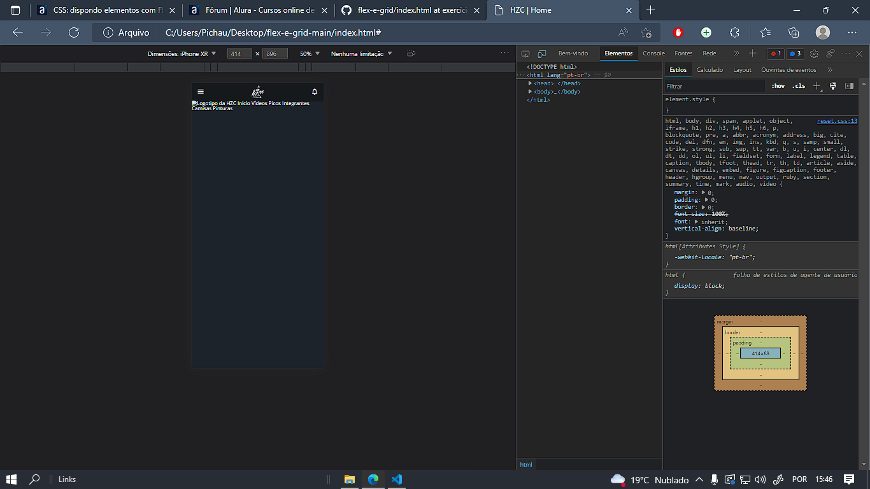Screen dimensions: 870x489
Task: Open the Collections icon in Edge toolbar
Action: tap(794, 32)
